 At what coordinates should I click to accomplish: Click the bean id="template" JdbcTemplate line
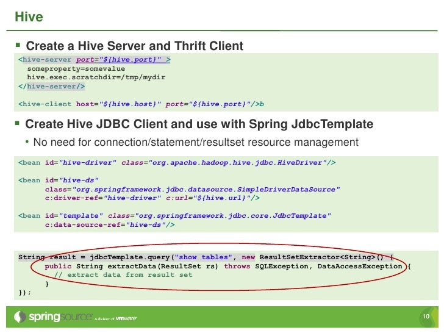click(x=174, y=216)
